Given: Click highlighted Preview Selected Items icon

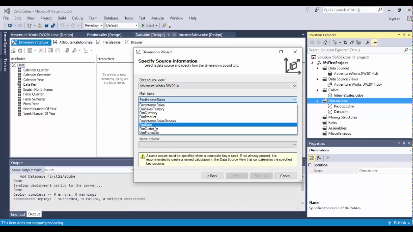Looking at the screenshot, I should coord(374,43).
